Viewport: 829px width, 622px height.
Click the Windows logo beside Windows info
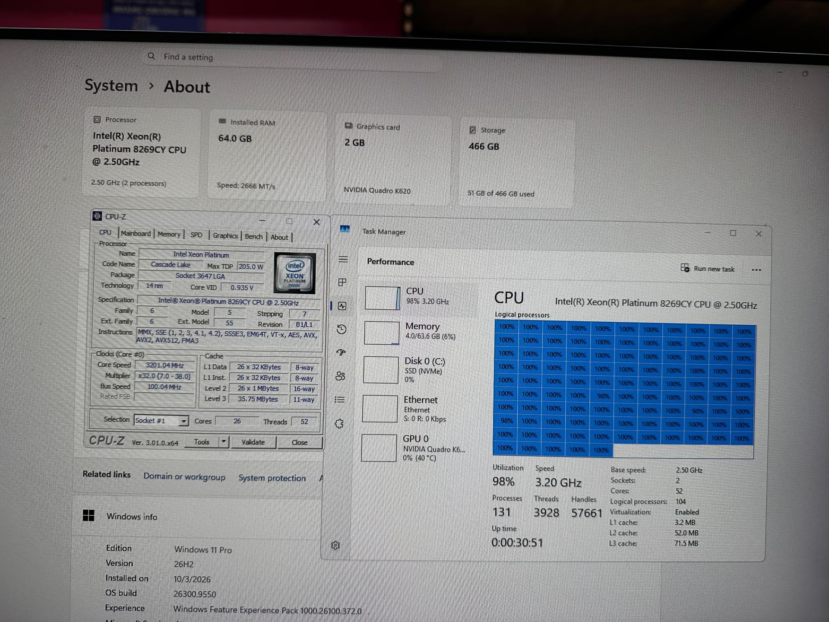click(89, 515)
